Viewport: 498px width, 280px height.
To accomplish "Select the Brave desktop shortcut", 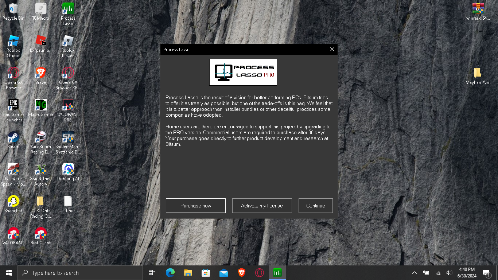I will coord(40,76).
